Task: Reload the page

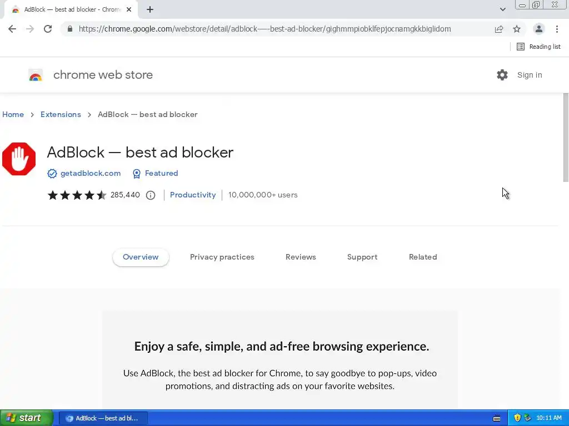Action: 48,29
